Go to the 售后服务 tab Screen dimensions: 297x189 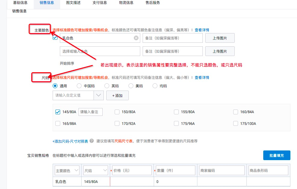click(153, 3)
